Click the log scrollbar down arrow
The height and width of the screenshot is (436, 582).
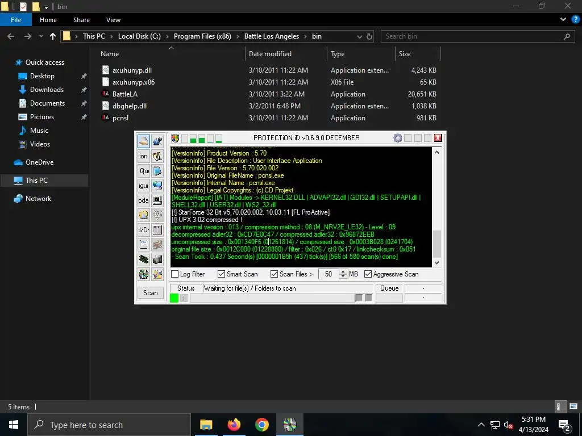(x=437, y=262)
